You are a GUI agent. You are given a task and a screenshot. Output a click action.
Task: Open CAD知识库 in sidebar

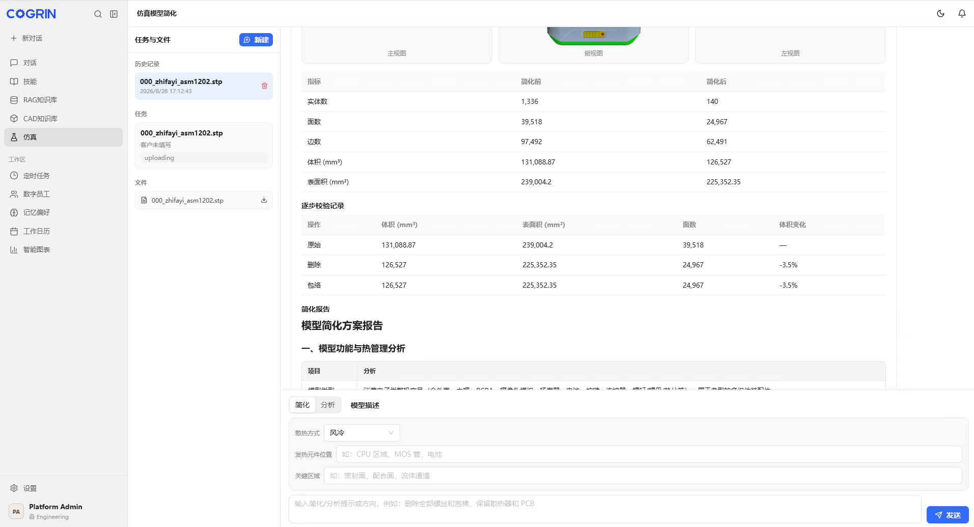[x=63, y=119]
